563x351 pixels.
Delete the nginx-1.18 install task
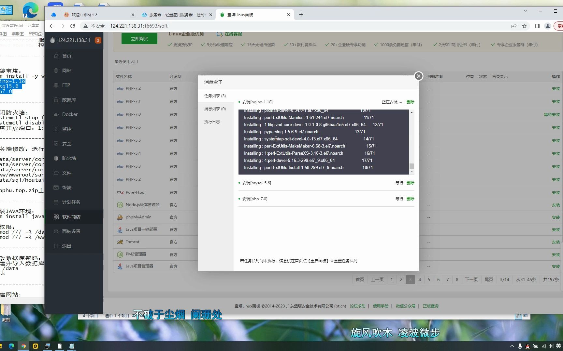(x=411, y=102)
